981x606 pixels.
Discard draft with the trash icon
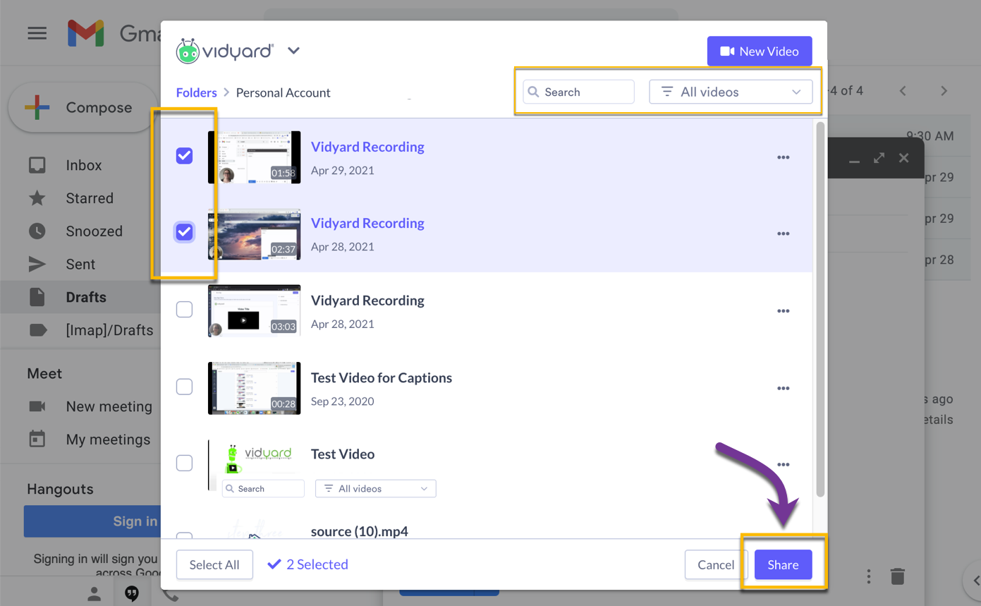897,576
